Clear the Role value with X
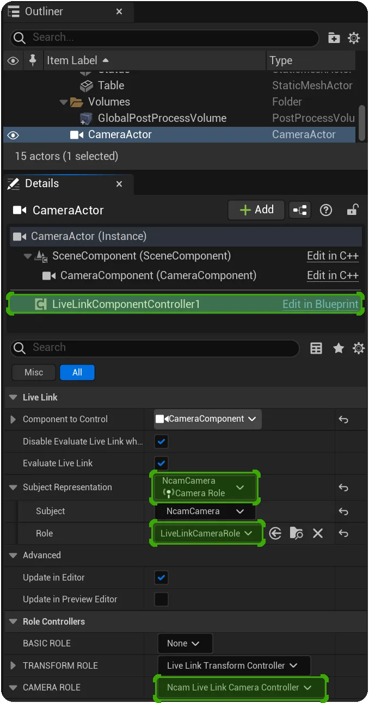Viewport: 369px width, 703px height. pyautogui.click(x=318, y=534)
